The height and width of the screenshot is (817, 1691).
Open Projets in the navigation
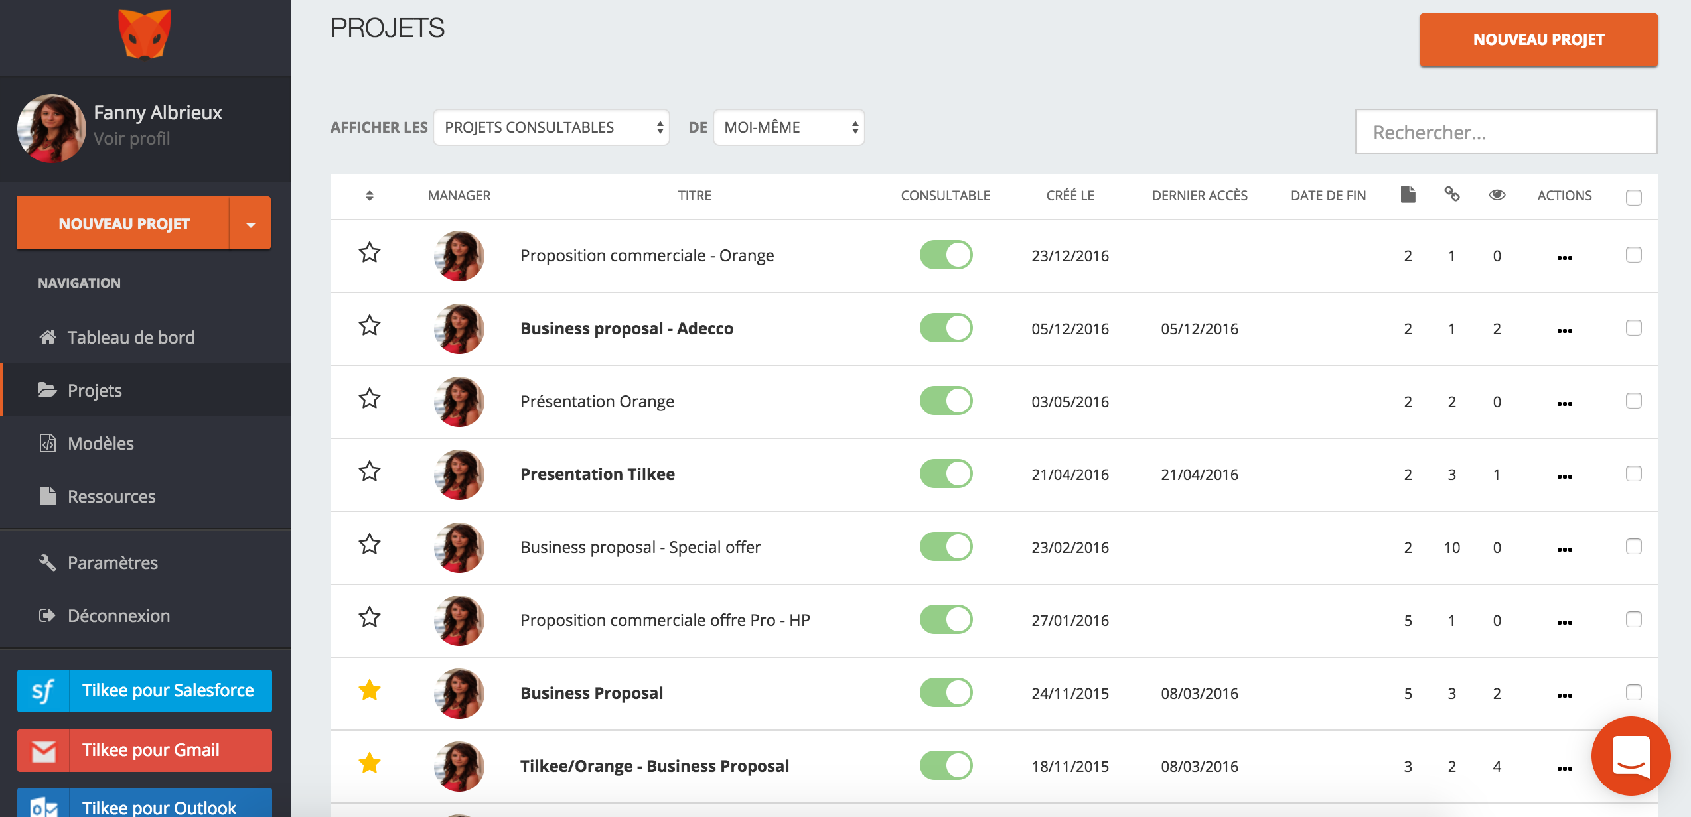point(145,390)
